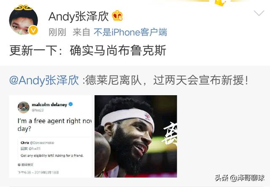Click the post text 更新一下：确实马尚布鲁克斯
This screenshot has height=187, width=270.
pyautogui.click(x=88, y=51)
